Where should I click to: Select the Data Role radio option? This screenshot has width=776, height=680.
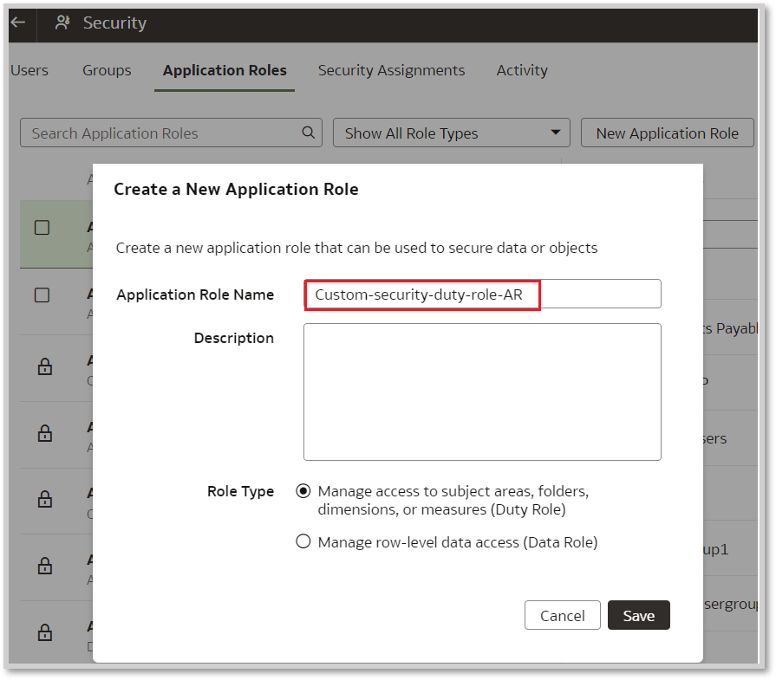(x=303, y=542)
